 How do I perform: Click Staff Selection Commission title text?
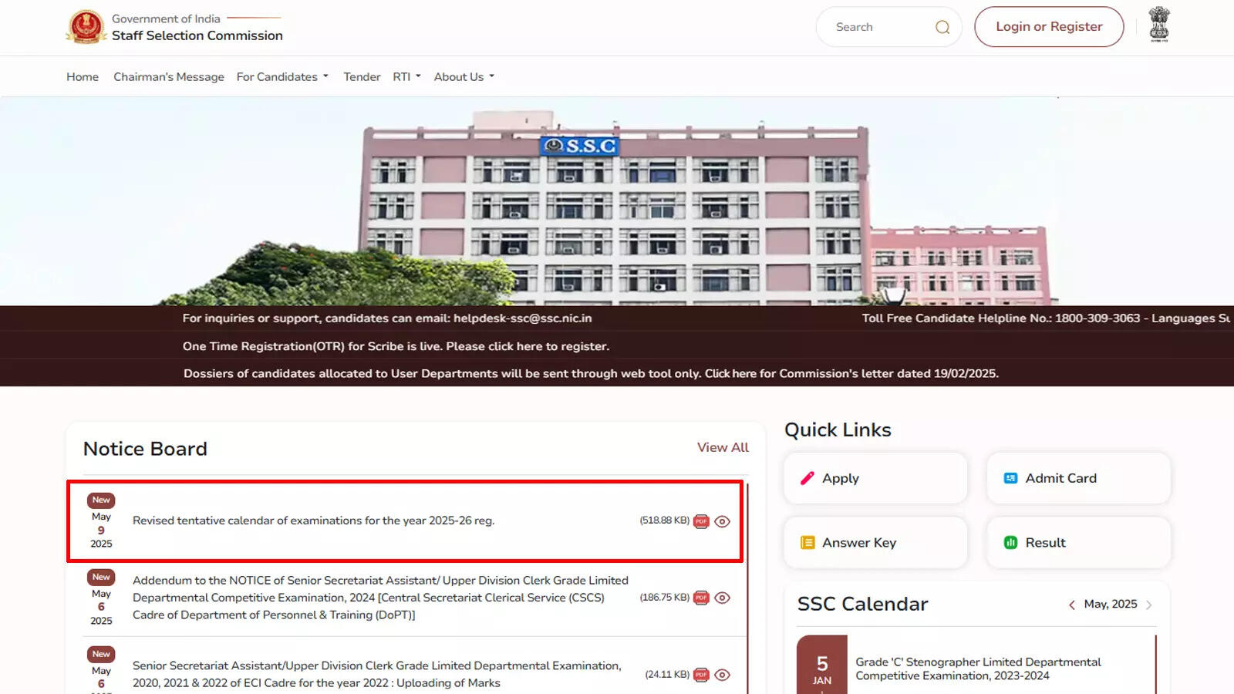197,35
